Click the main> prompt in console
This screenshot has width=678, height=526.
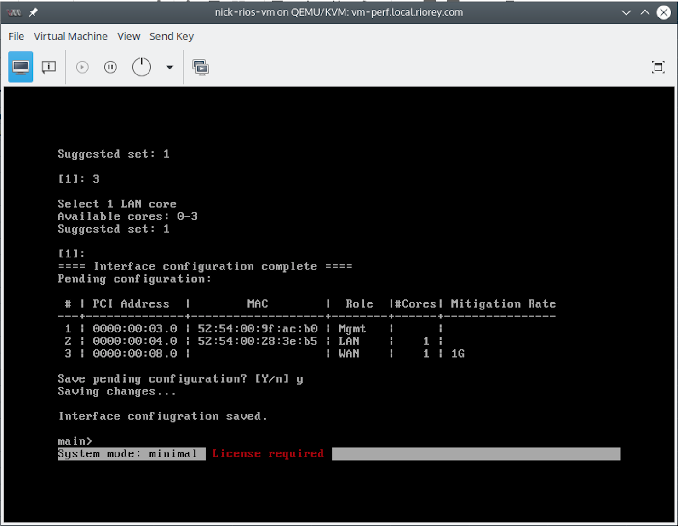click(x=75, y=441)
